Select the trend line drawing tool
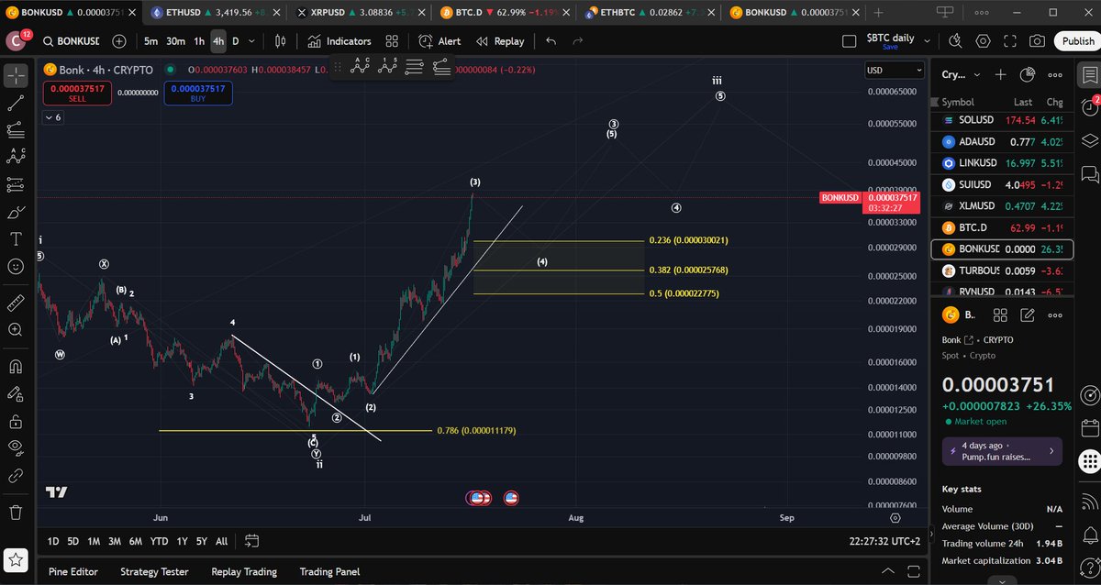The width and height of the screenshot is (1101, 585). [x=16, y=104]
